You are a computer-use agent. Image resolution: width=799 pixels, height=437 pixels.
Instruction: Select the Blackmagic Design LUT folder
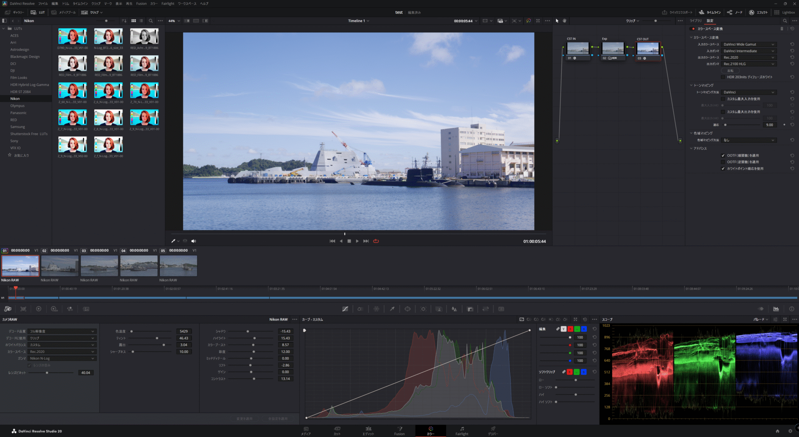pyautogui.click(x=25, y=57)
